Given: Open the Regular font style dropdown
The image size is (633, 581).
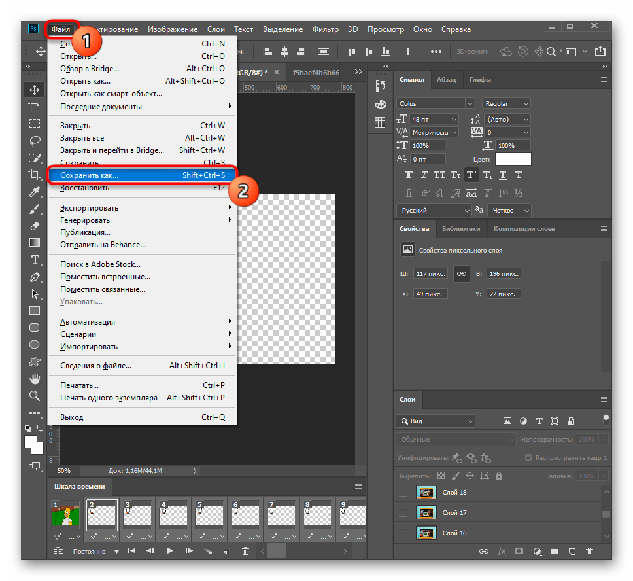Looking at the screenshot, I should (526, 103).
